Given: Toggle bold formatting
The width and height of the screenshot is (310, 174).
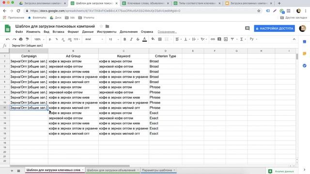Looking at the screenshot, I should tap(125, 39).
